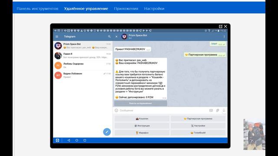Viewport: 278px width, 156px height.
Task: Open the Панель инструментов tab
Action: [x=37, y=9]
